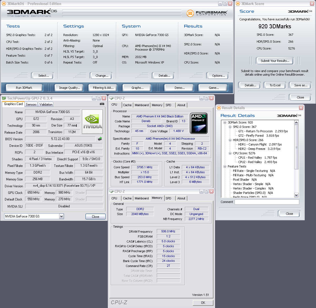316x308 pixels.
Task: Select HDR2 - Deep Freeze tree row
Action: (x=259, y=149)
